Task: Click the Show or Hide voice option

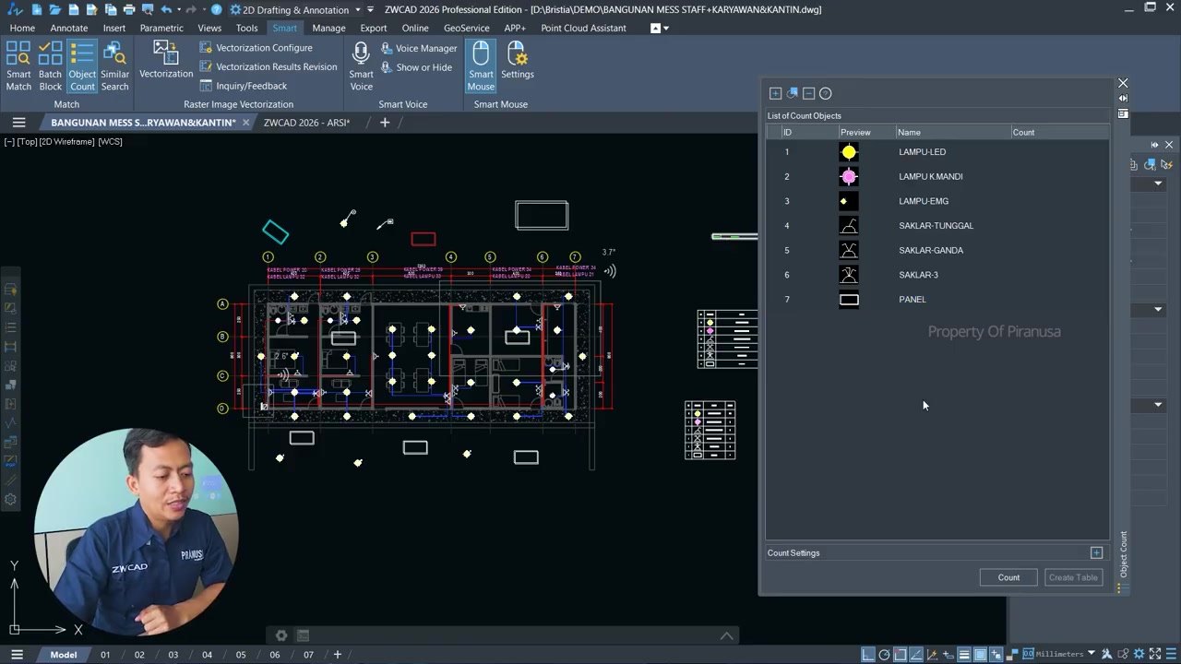Action: point(415,67)
